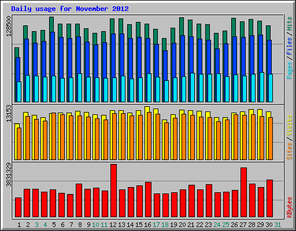Click the vertical Files legend label
Viewport: 296px width, 231px height.
point(290,46)
